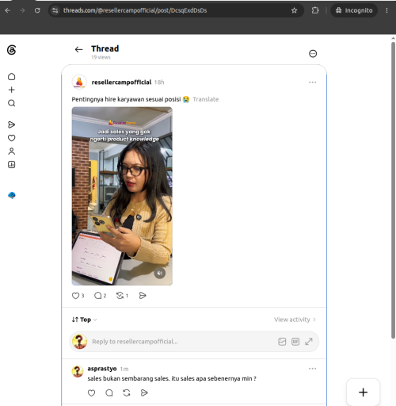Create new thread with sidebar plus icon
396x406 pixels.
click(11, 90)
